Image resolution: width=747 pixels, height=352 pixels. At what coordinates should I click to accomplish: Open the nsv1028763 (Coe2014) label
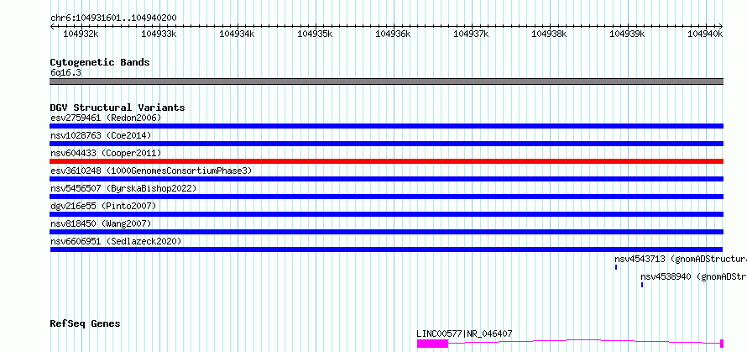tap(101, 135)
